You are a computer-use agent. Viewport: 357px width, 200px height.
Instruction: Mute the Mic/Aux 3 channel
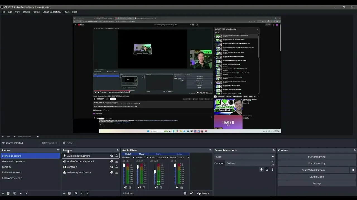[139, 187]
